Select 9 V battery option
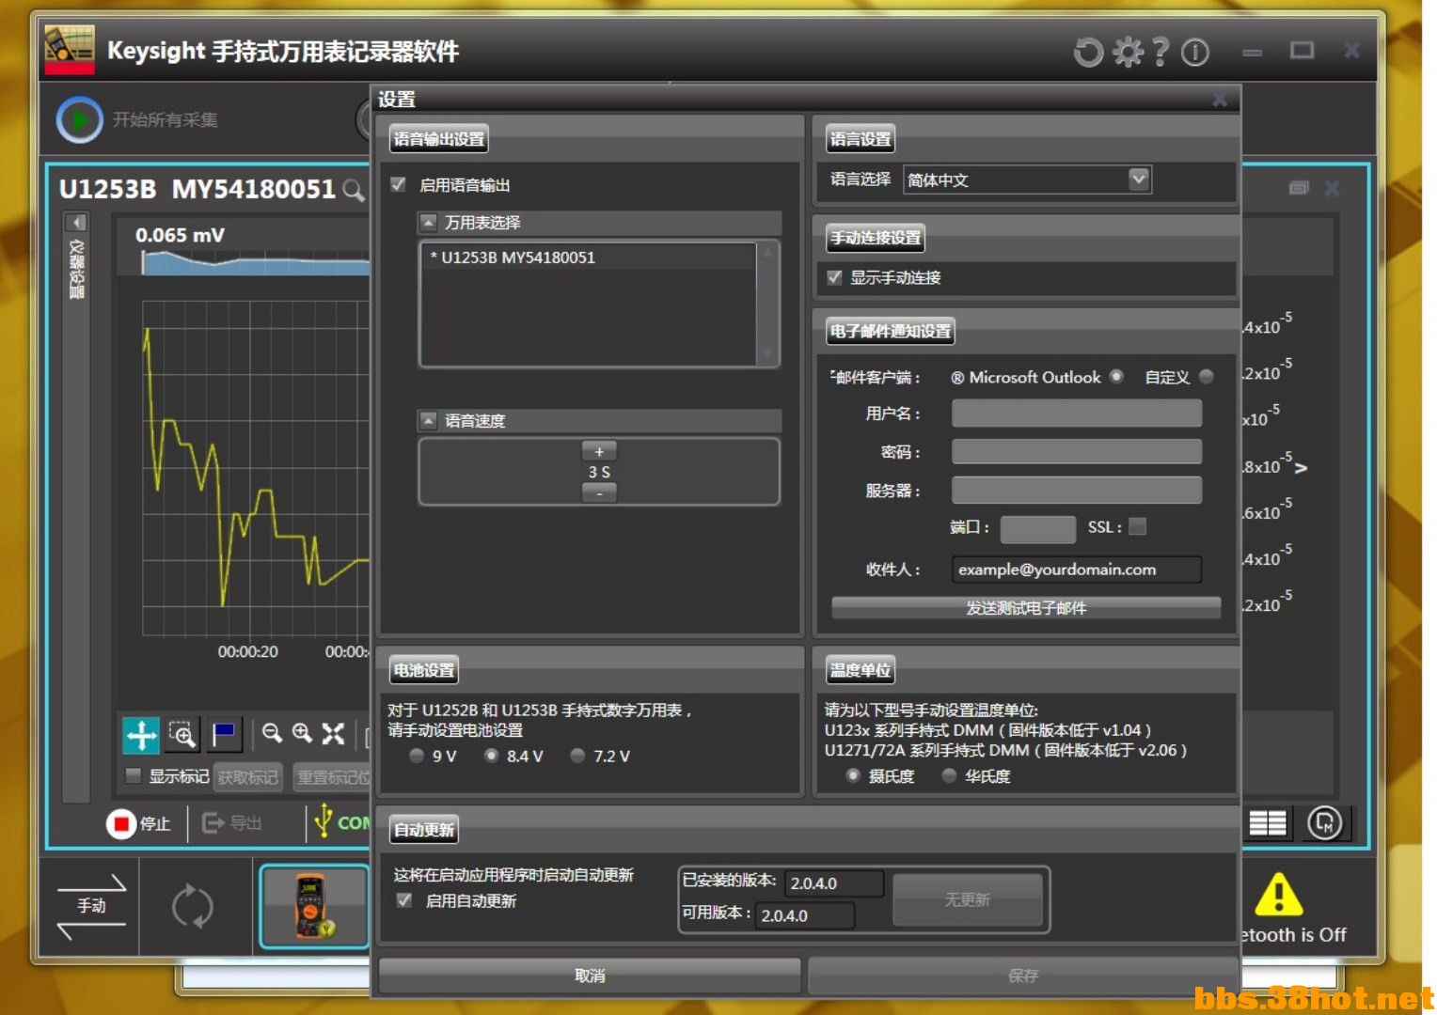This screenshot has height=1015, width=1437. 417,756
